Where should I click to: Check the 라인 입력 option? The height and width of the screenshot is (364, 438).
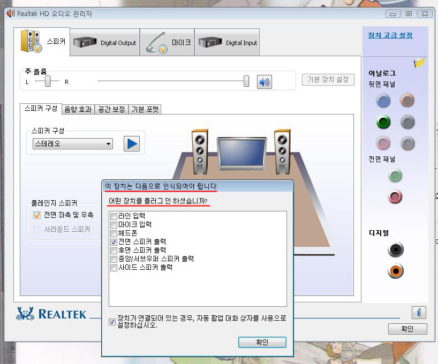pyautogui.click(x=114, y=216)
